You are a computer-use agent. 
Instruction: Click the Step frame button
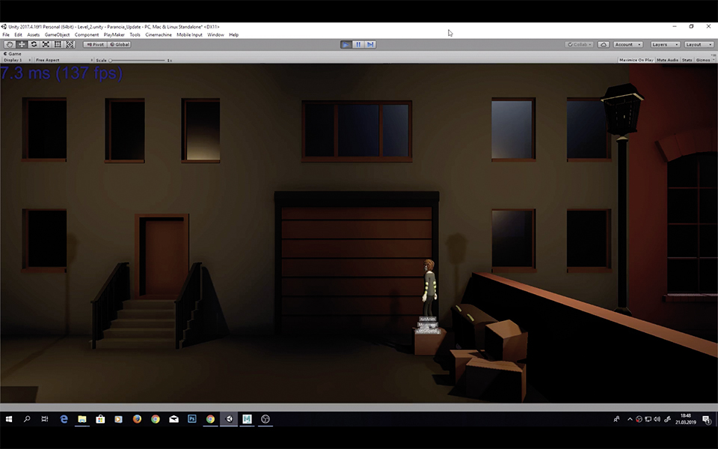click(x=370, y=45)
